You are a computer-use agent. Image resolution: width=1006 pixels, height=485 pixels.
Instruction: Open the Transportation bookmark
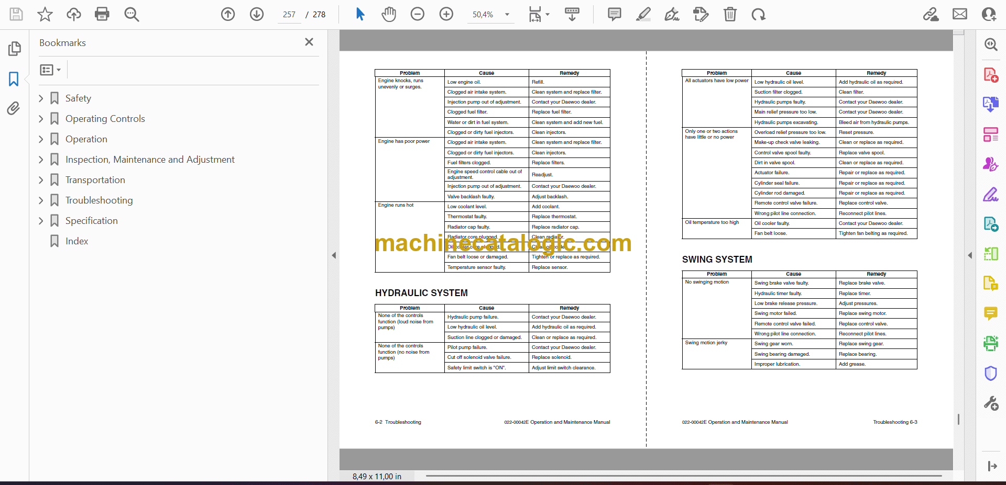pyautogui.click(x=95, y=180)
